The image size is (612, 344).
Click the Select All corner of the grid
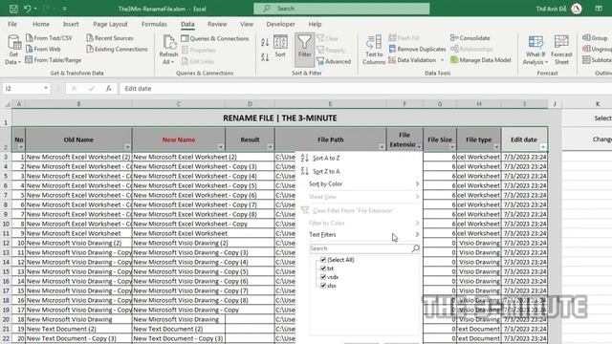click(7, 104)
